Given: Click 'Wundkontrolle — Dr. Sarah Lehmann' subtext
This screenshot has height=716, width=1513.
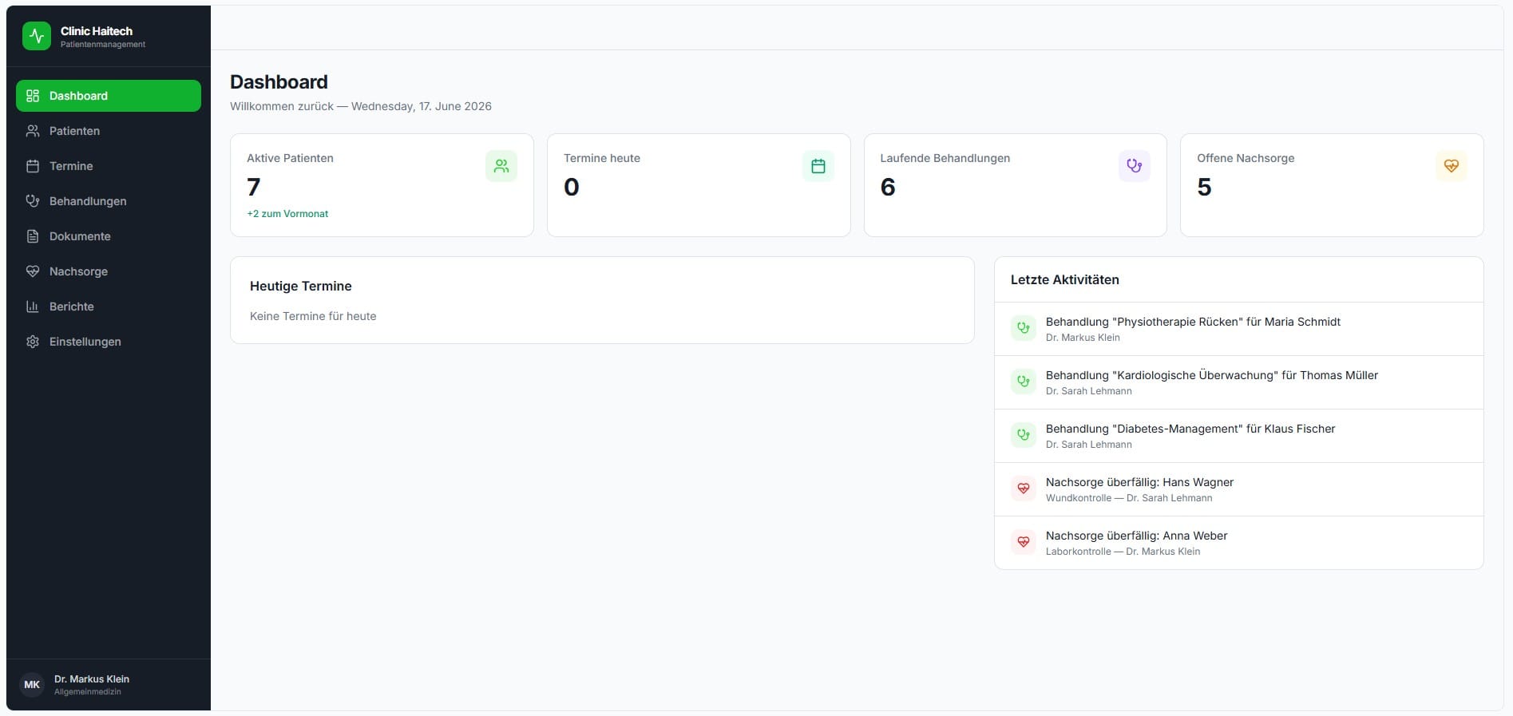Looking at the screenshot, I should [1129, 498].
